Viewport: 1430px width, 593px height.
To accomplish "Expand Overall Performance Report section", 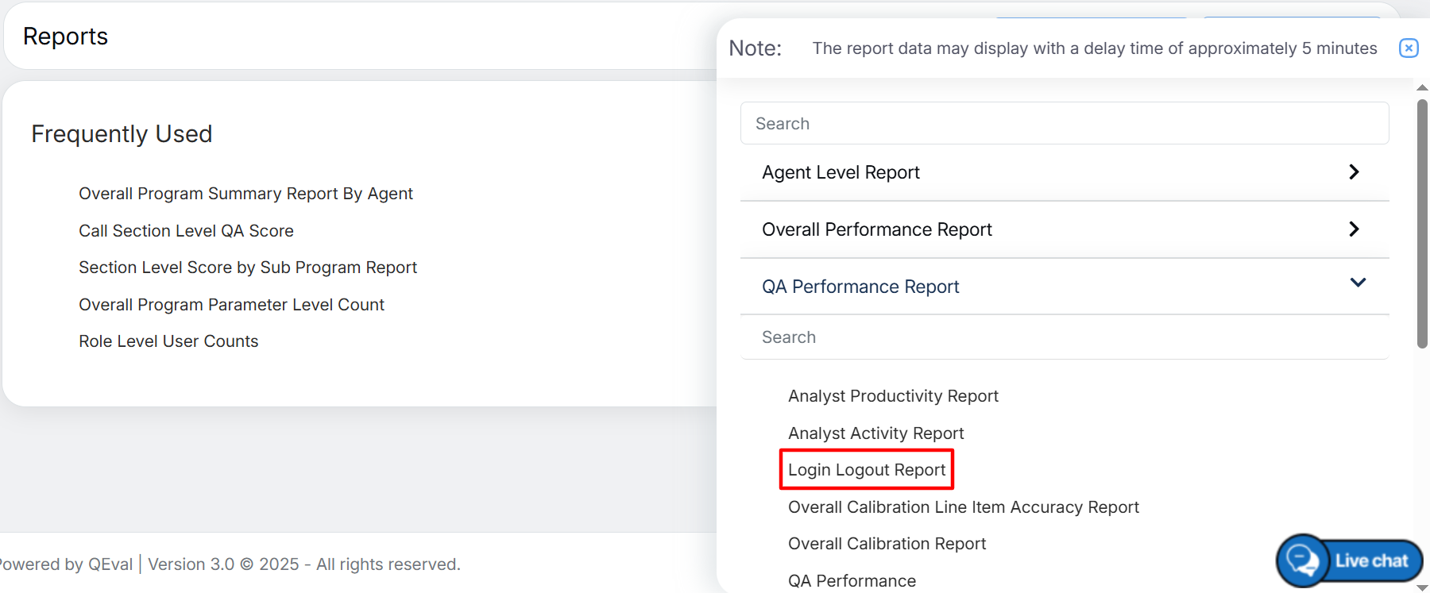I will [1354, 229].
